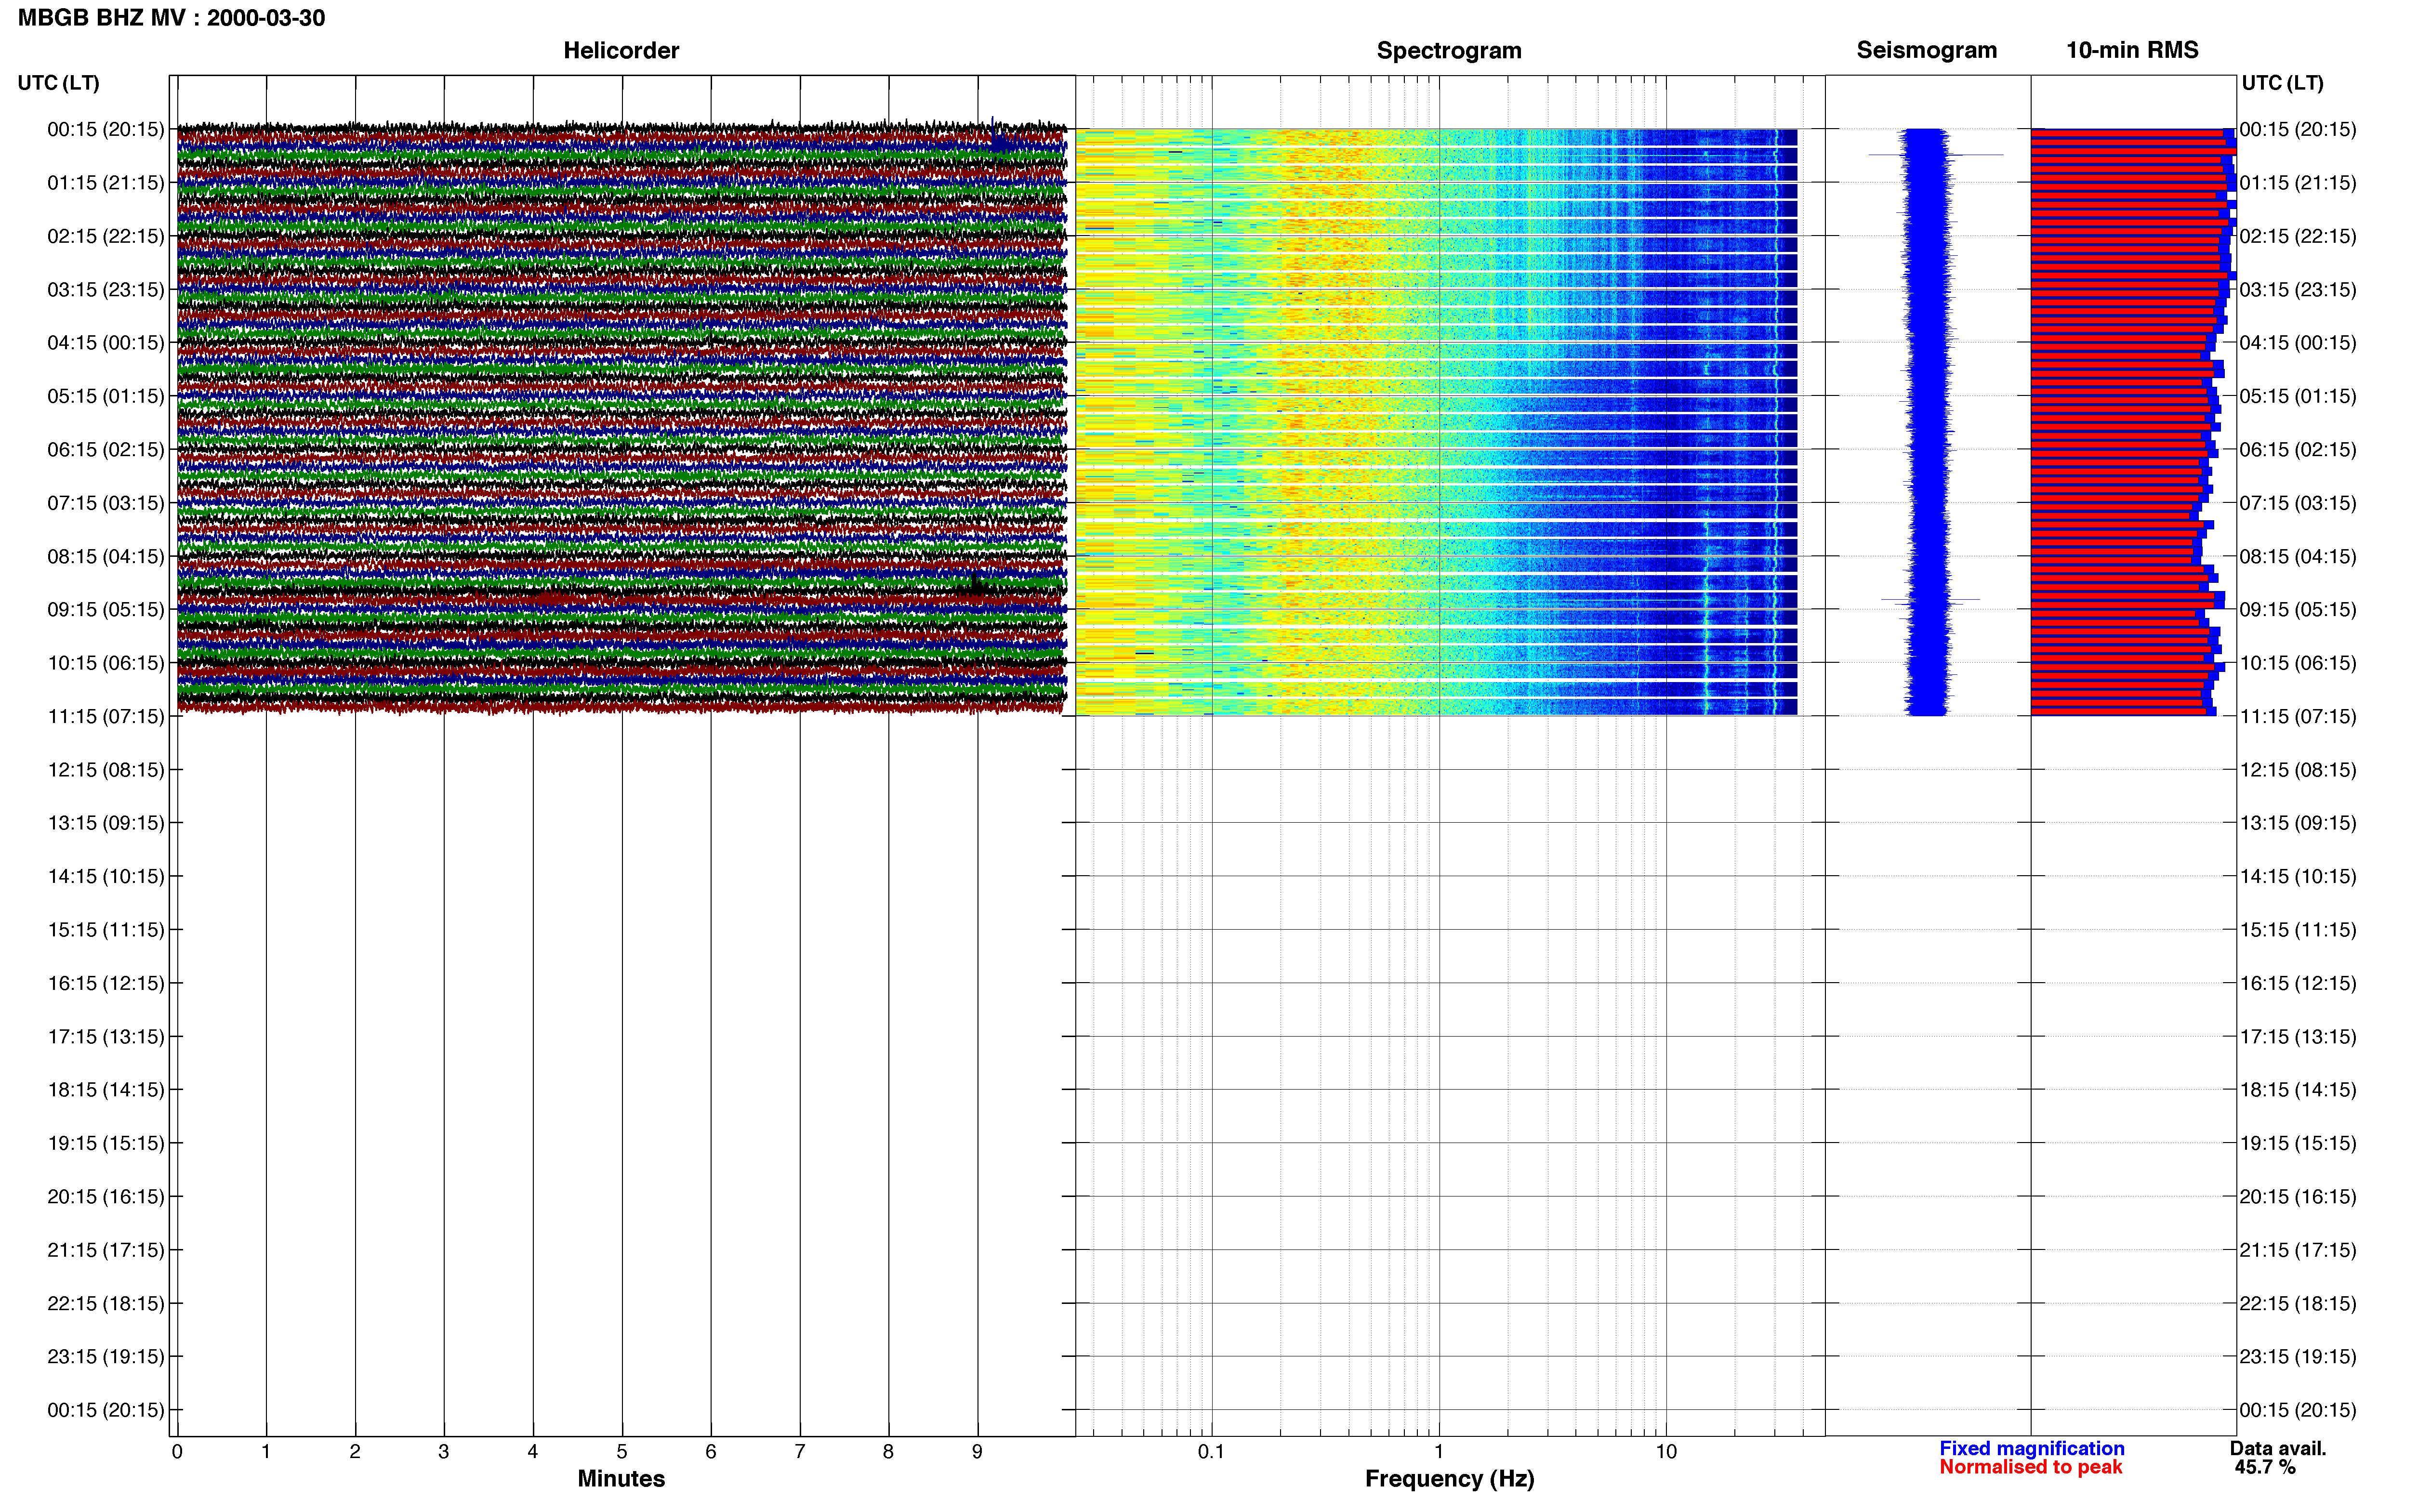Click the '20:15 (16:15)' time label beside the RMS panel

tap(2297, 1196)
